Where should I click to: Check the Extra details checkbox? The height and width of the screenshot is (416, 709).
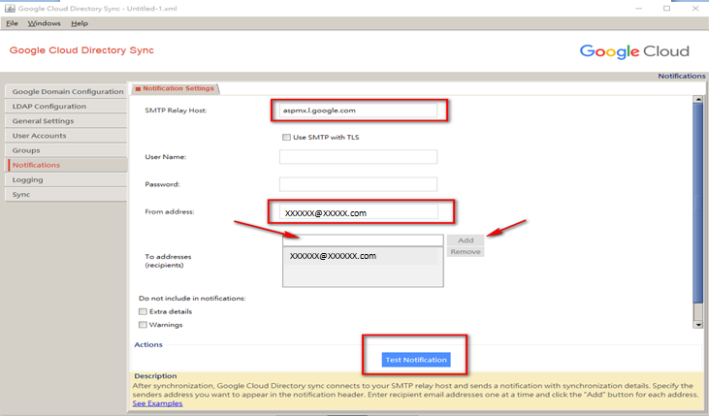[144, 311]
